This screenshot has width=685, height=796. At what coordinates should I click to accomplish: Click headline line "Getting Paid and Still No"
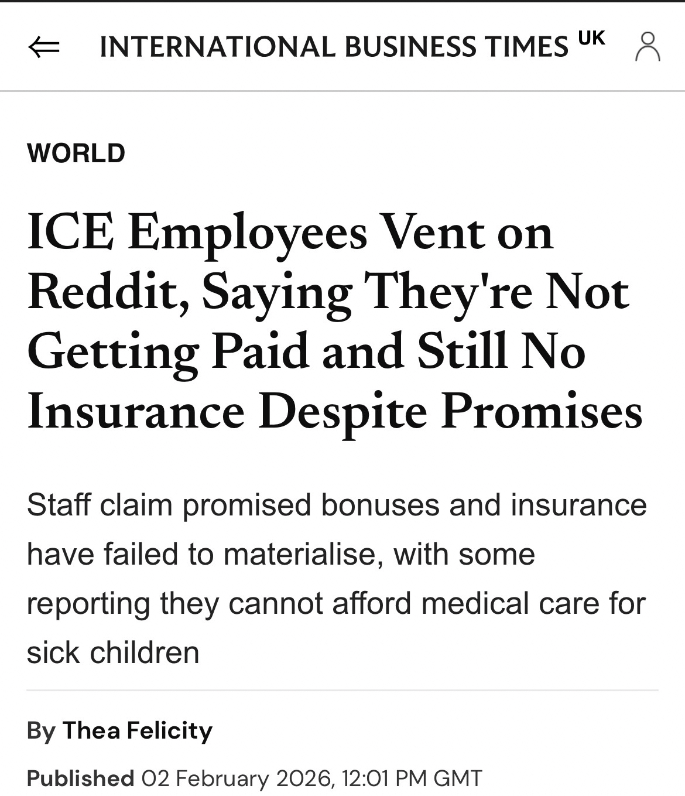[x=306, y=352]
